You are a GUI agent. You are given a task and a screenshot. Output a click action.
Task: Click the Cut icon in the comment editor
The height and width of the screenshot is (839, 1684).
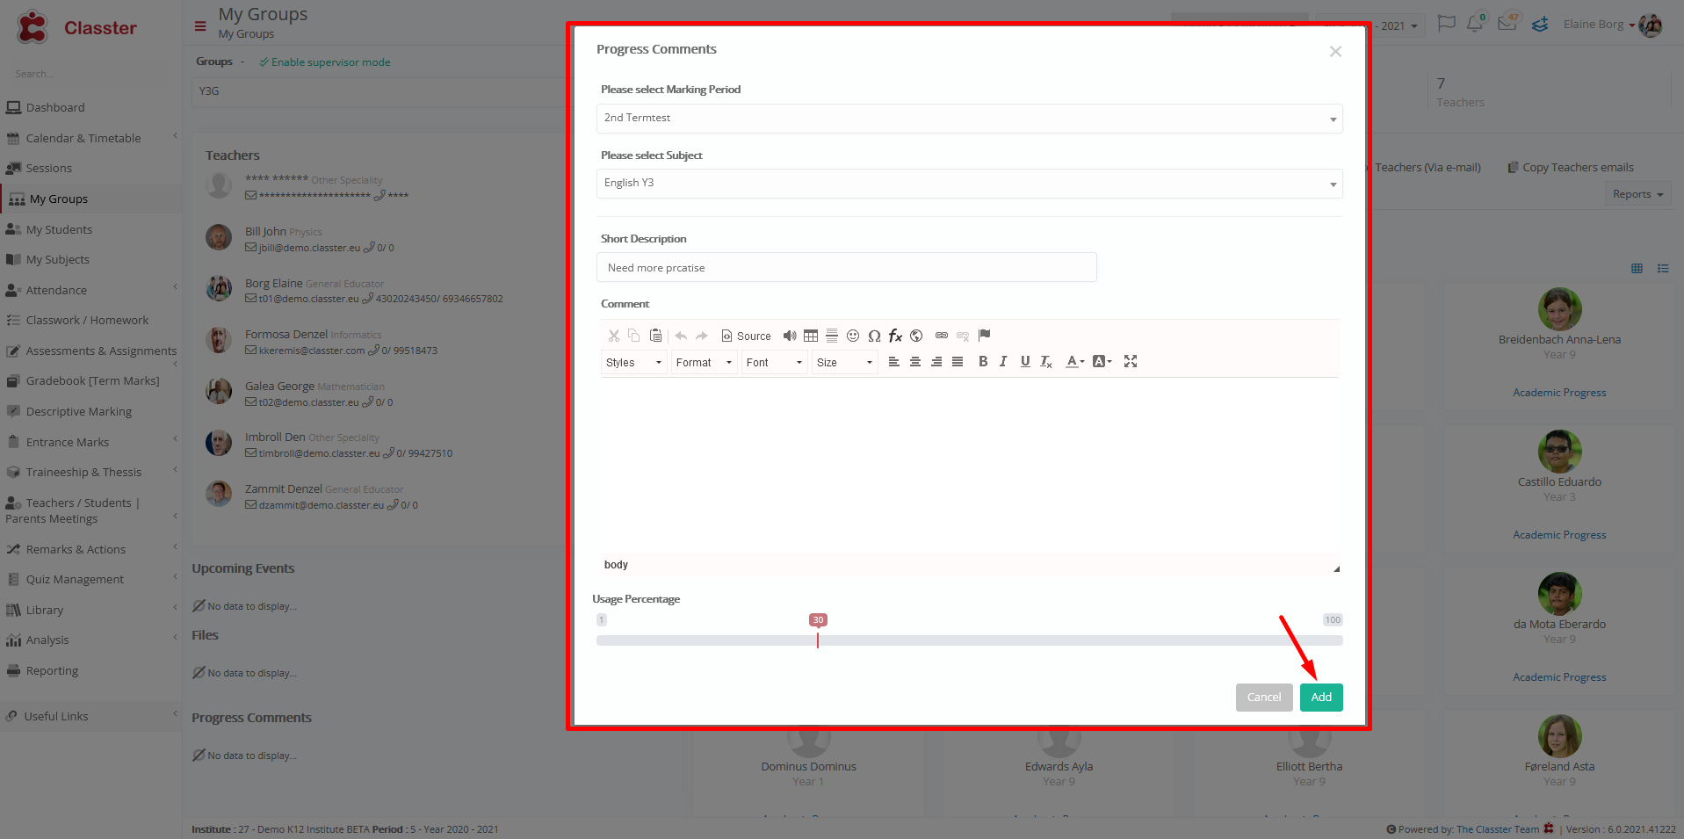(614, 336)
